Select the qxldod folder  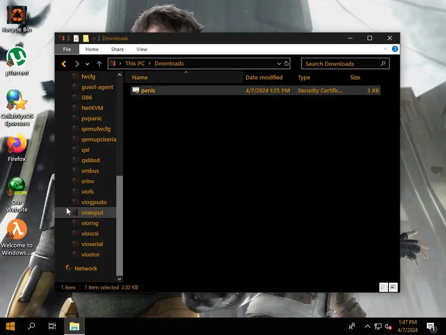(x=91, y=161)
